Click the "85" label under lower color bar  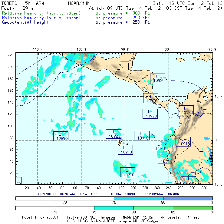pyautogui.click(x=173, y=212)
